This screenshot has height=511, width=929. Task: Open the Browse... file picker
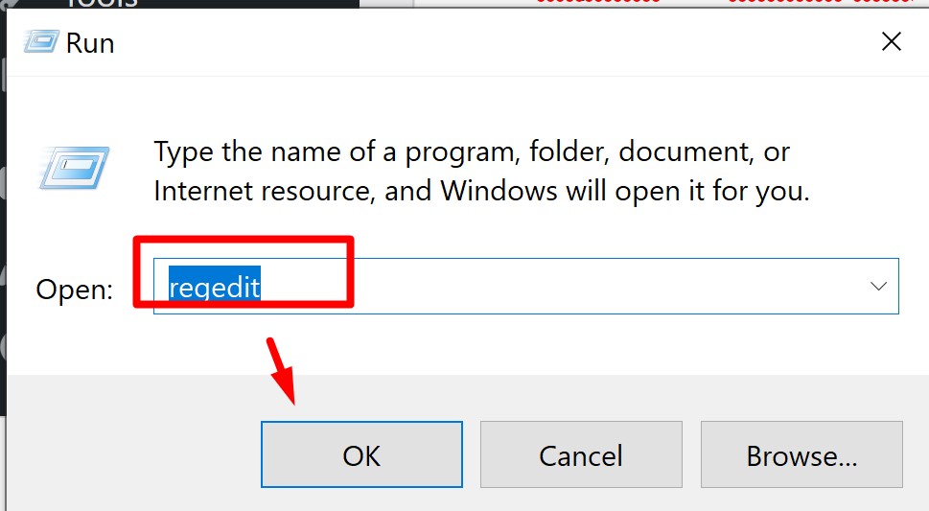click(x=801, y=454)
